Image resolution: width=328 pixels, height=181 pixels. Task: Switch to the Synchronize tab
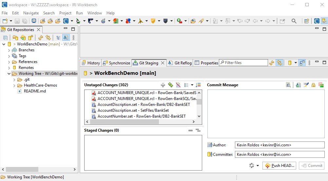(117, 63)
